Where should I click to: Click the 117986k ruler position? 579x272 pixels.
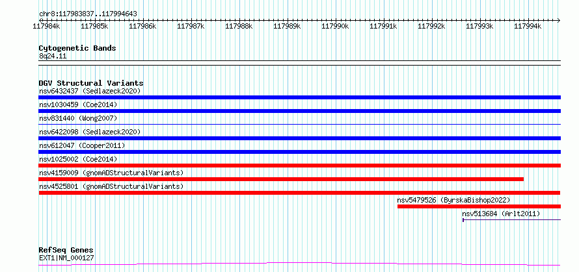pyautogui.click(x=142, y=26)
